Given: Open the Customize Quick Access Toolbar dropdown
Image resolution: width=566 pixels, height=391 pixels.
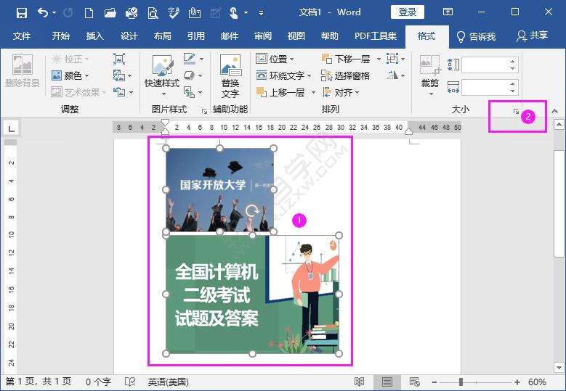Looking at the screenshot, I should point(261,13).
